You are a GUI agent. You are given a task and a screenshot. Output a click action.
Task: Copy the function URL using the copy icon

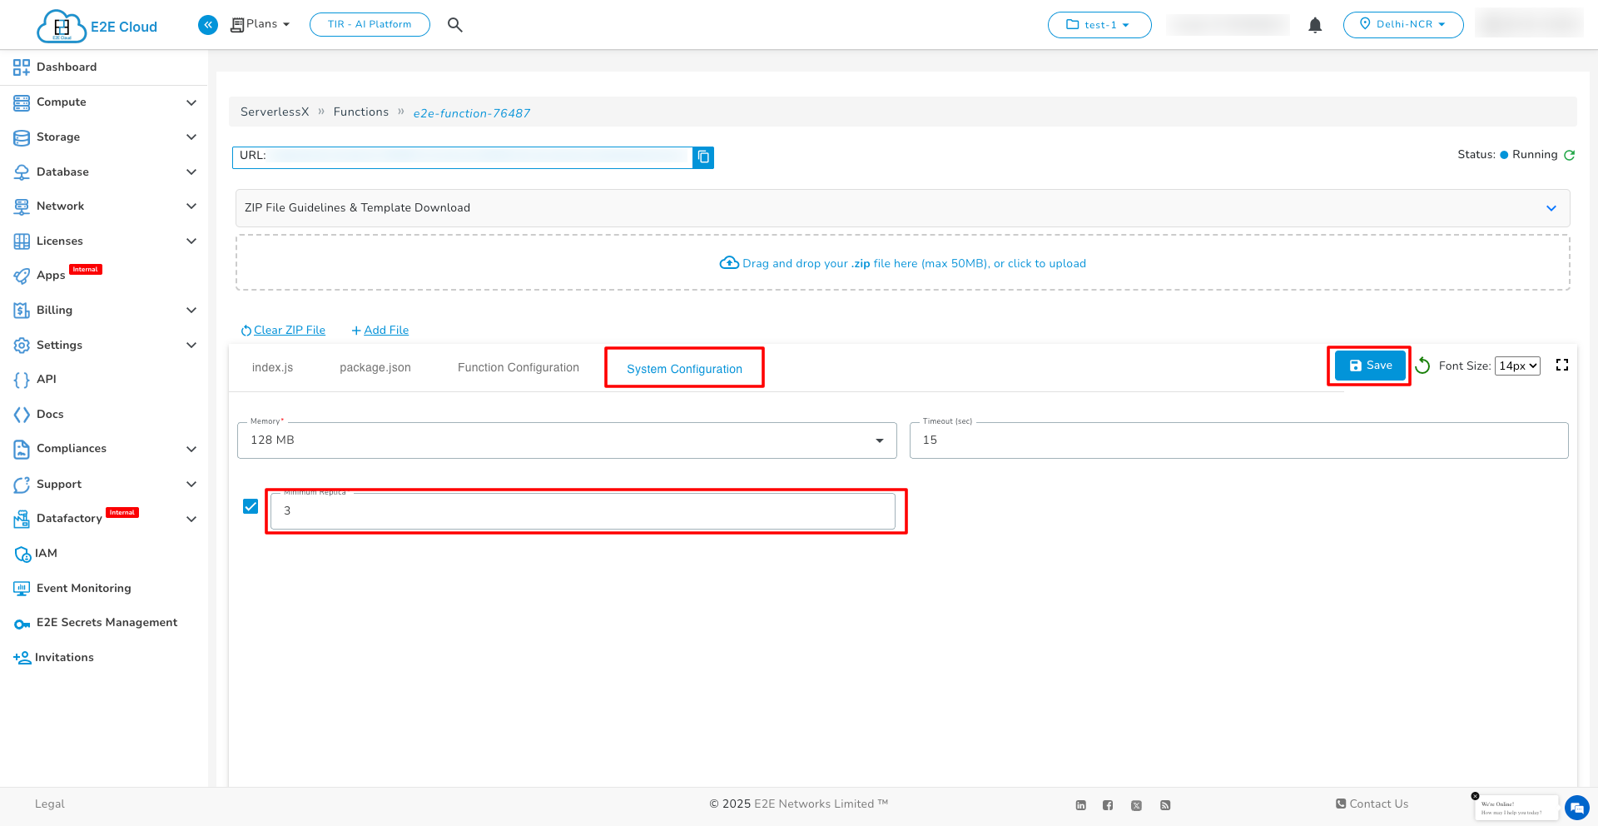pyautogui.click(x=703, y=157)
